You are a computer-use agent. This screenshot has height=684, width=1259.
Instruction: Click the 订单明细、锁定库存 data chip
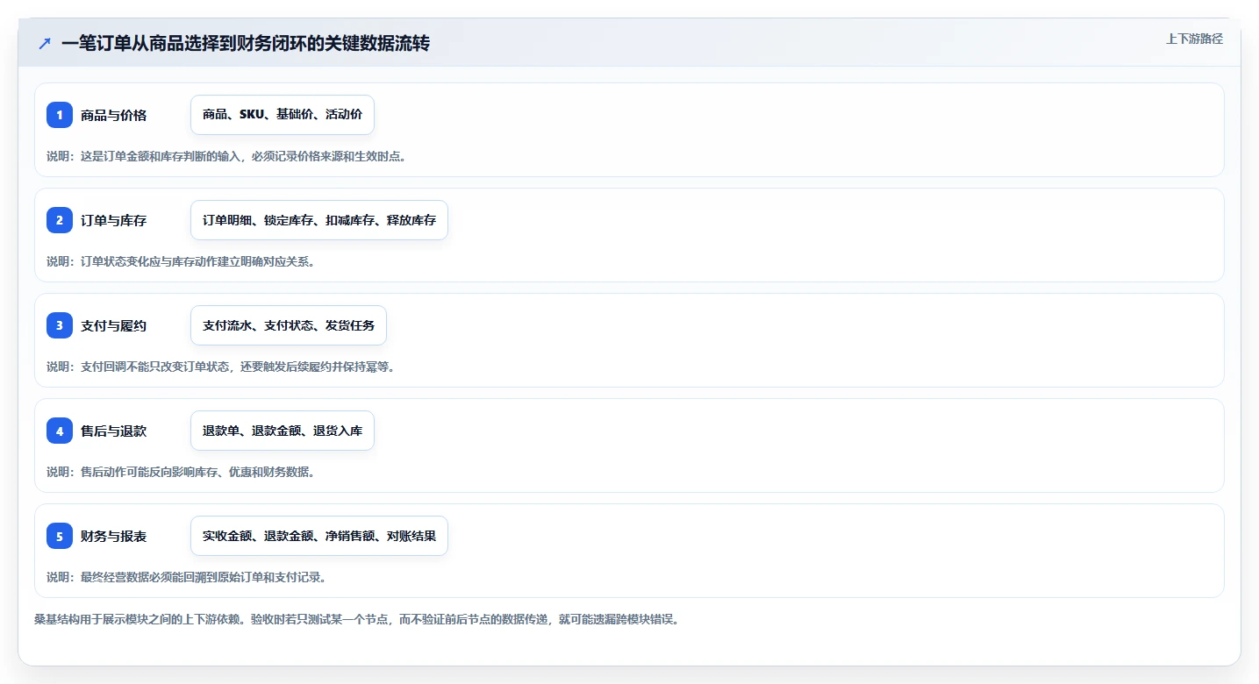(x=319, y=220)
